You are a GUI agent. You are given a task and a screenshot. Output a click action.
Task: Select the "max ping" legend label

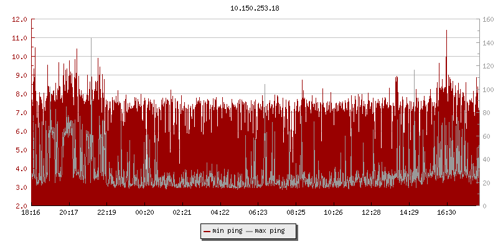[x=270, y=231]
